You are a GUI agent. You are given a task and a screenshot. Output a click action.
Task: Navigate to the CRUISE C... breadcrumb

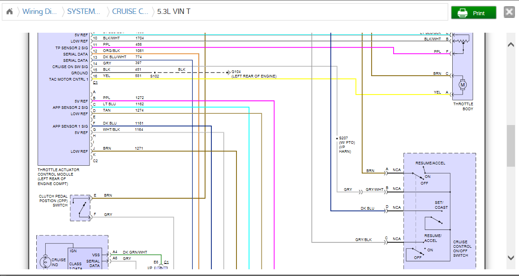(x=130, y=12)
